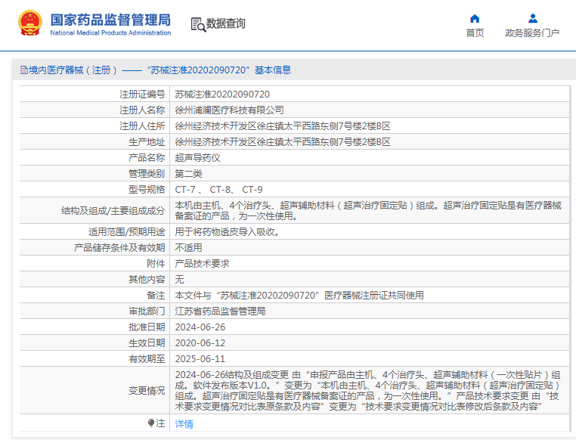The image size is (576, 440).
Task: Click the 变更情况 change details text
Action: click(x=367, y=390)
